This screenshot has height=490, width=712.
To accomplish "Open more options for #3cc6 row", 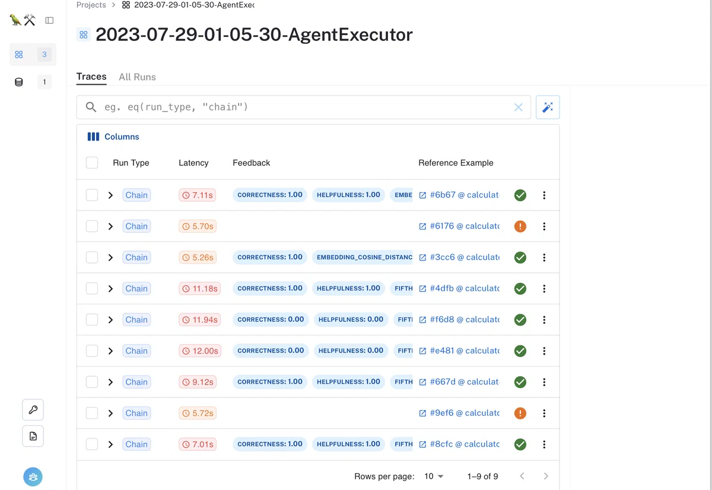I will pyautogui.click(x=544, y=257).
